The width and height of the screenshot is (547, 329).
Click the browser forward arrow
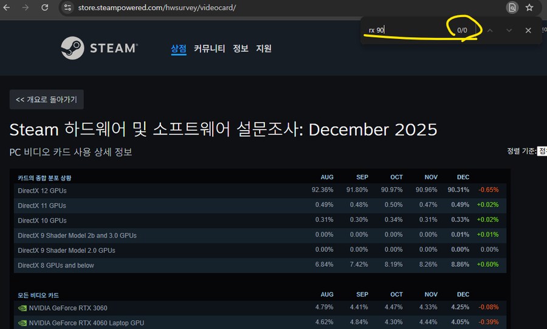pyautogui.click(x=26, y=7)
